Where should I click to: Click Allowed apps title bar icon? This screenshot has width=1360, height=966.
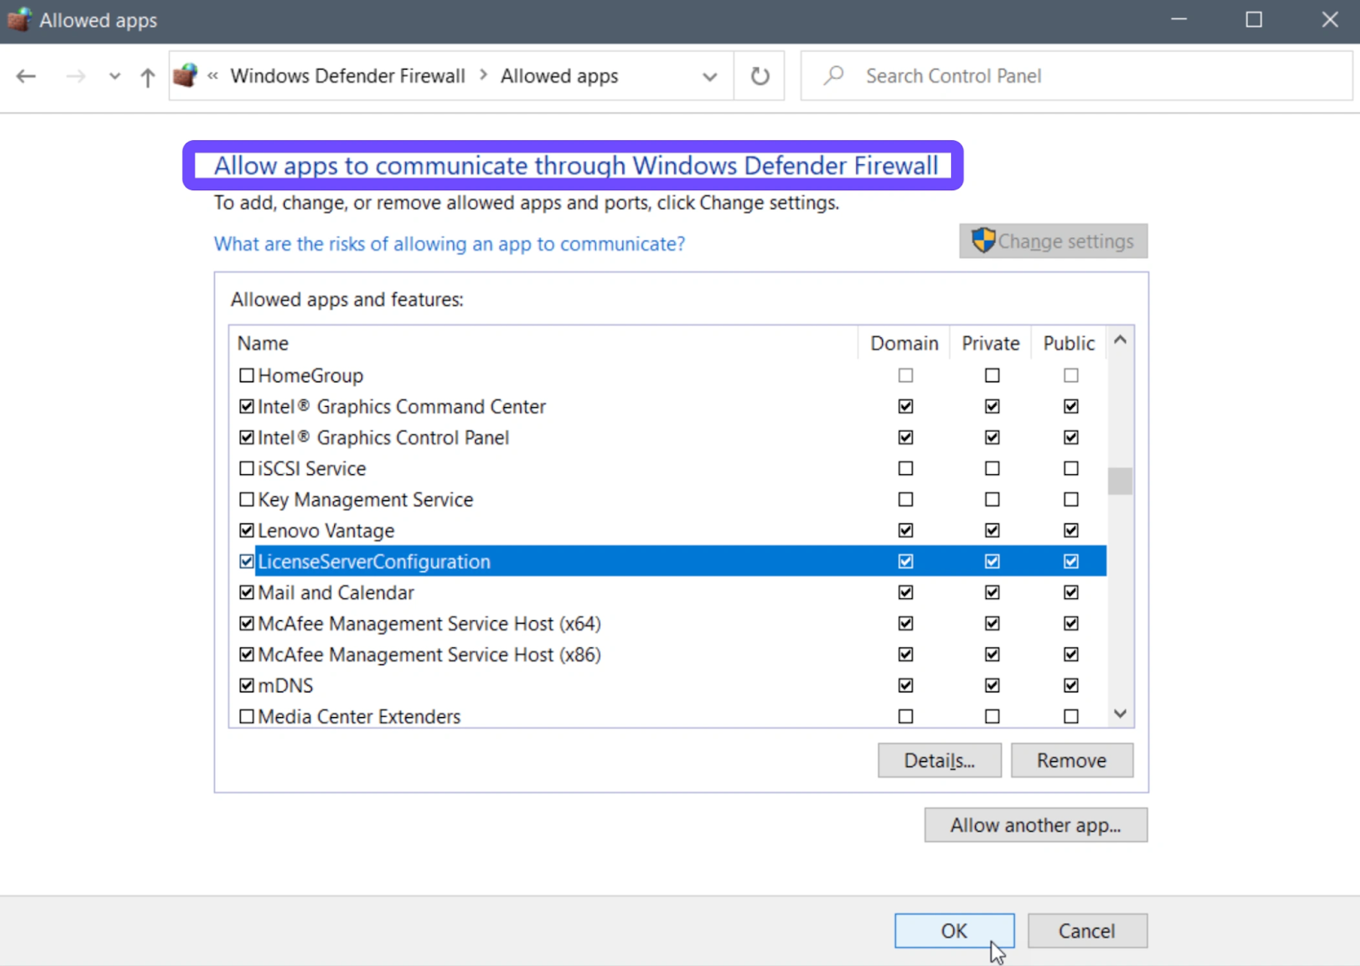pyautogui.click(x=19, y=20)
